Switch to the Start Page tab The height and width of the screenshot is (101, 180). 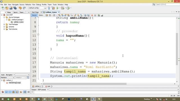[x=35, y=12]
